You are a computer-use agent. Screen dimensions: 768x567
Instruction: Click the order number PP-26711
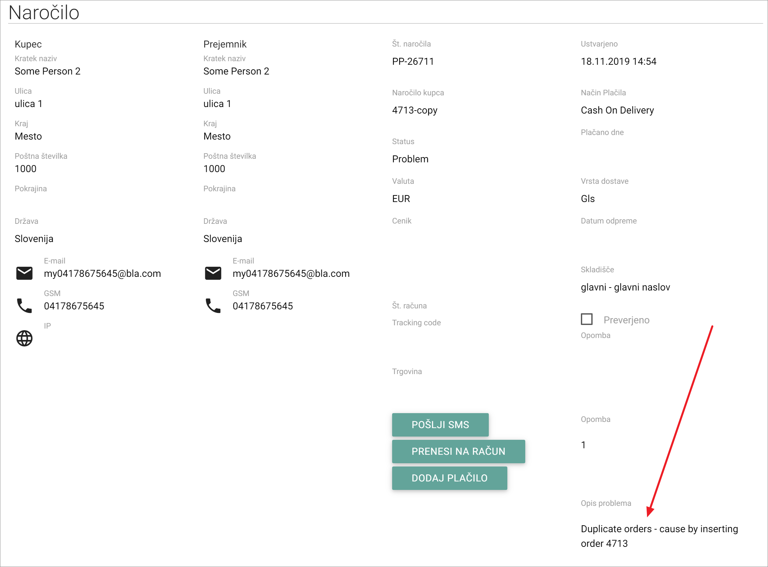(413, 61)
